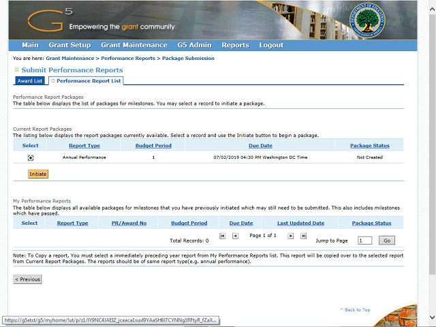Open the Grant Maintenance menu
This screenshot has width=436, height=327.
coord(134,45)
